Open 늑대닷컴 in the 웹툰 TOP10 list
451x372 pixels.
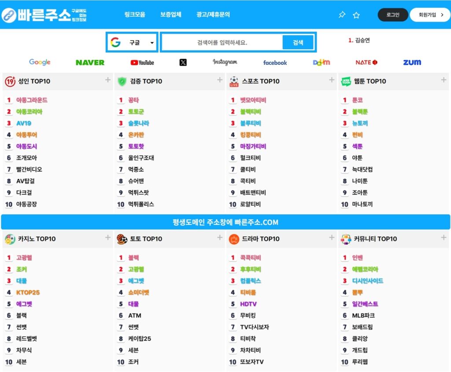(x=362, y=169)
